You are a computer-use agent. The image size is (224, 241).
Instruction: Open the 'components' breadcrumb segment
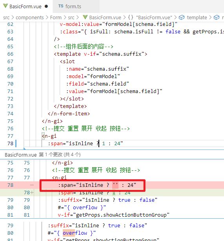[x=30, y=18]
